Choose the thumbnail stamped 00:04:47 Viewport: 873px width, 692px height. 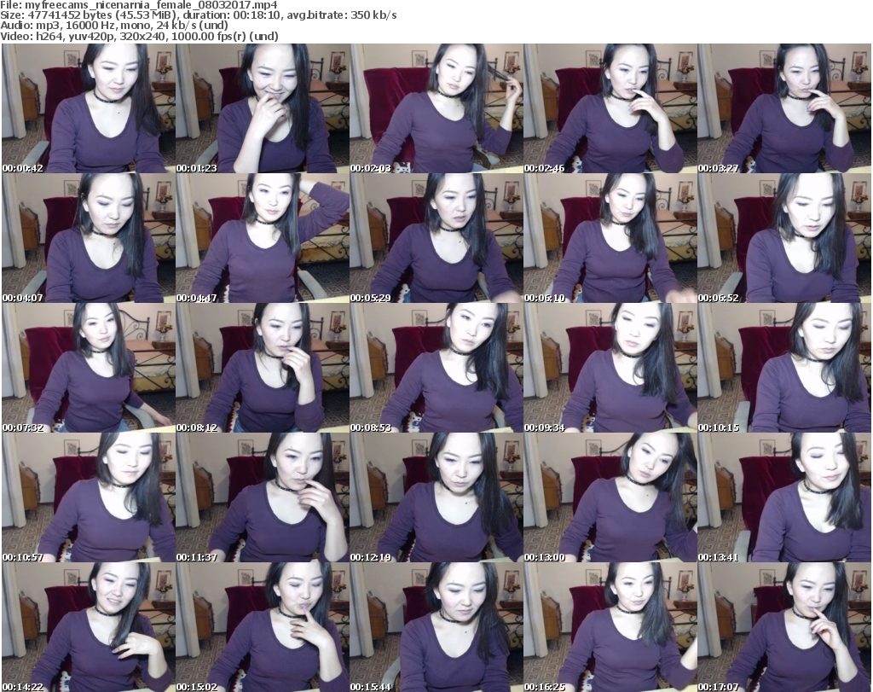[x=263, y=238]
